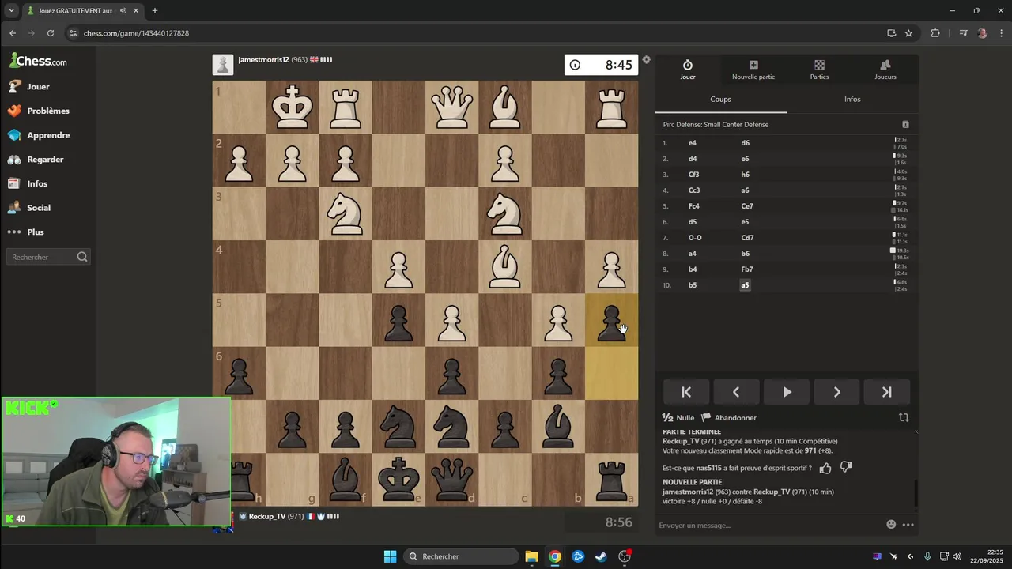1012x569 pixels.
Task: Click the opening explorer icon beside Pirc Defense
Action: pos(905,124)
